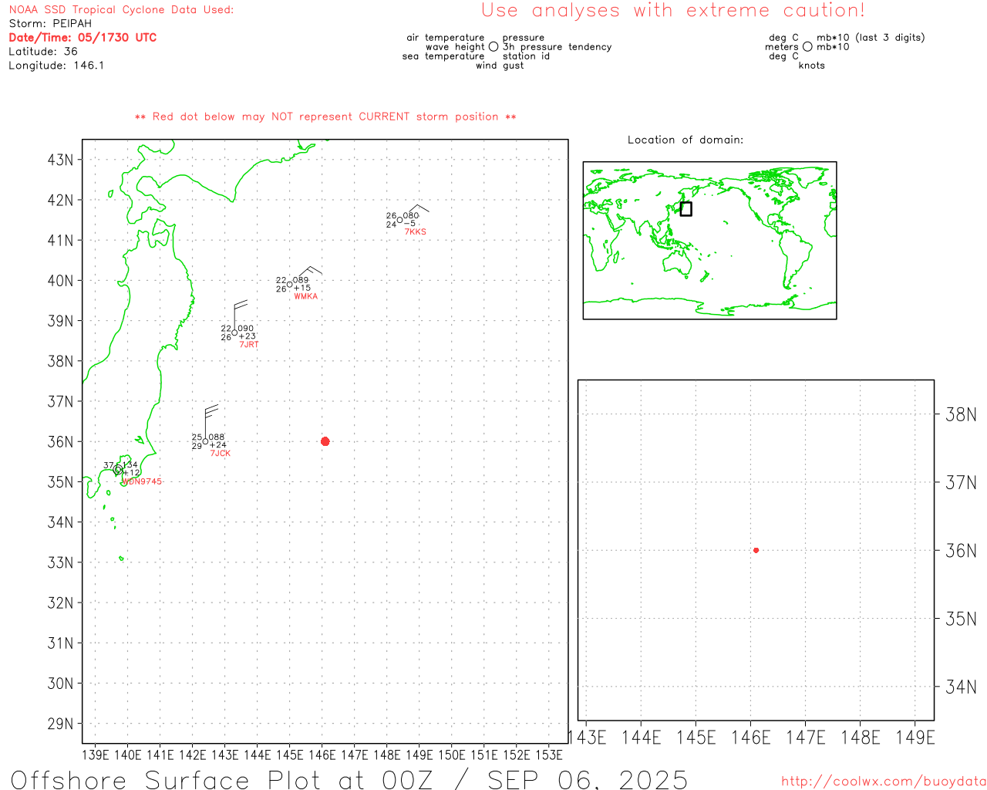The height and width of the screenshot is (790, 987).
Task: Click the 7JCK station wind barb
Action: tap(211, 420)
